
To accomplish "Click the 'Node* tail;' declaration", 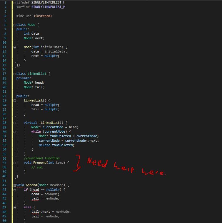I will (34, 87).
